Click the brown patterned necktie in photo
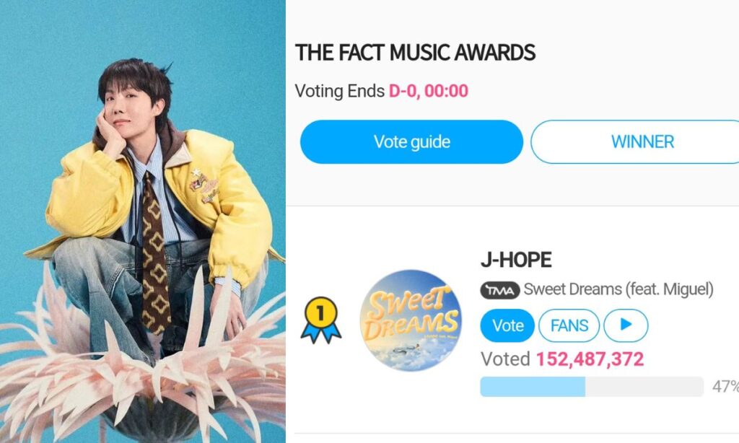 click(155, 255)
